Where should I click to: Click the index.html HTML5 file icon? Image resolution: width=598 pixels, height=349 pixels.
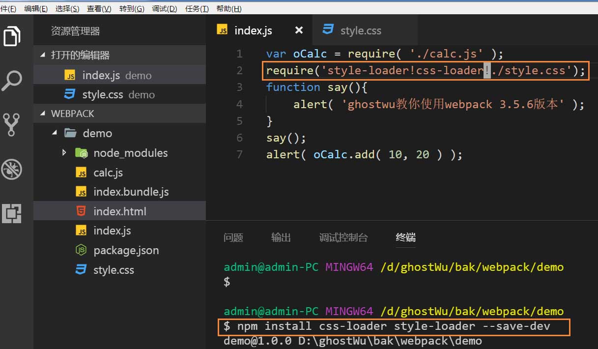click(x=81, y=211)
